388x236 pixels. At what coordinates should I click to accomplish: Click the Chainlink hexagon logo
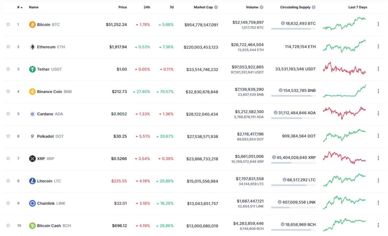coord(33,203)
